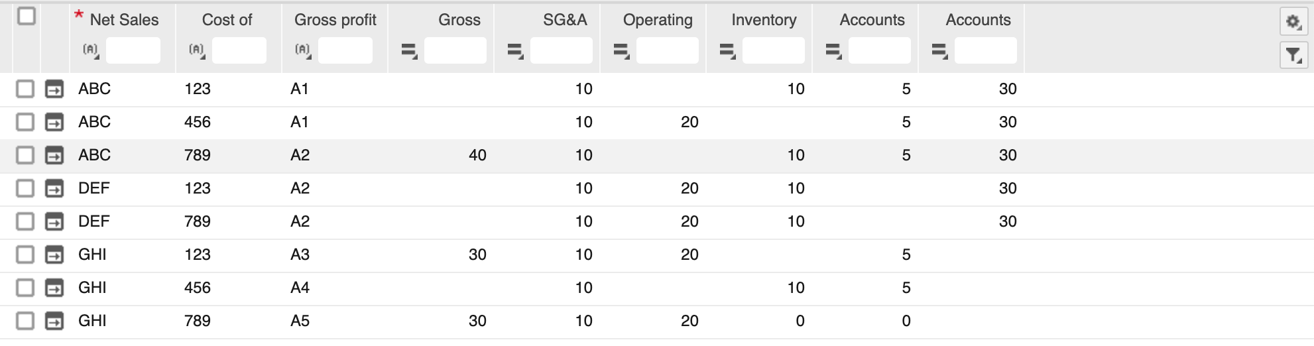Click Cost of value 456 in GHI row
The height and width of the screenshot is (346, 1314).
coord(198,288)
